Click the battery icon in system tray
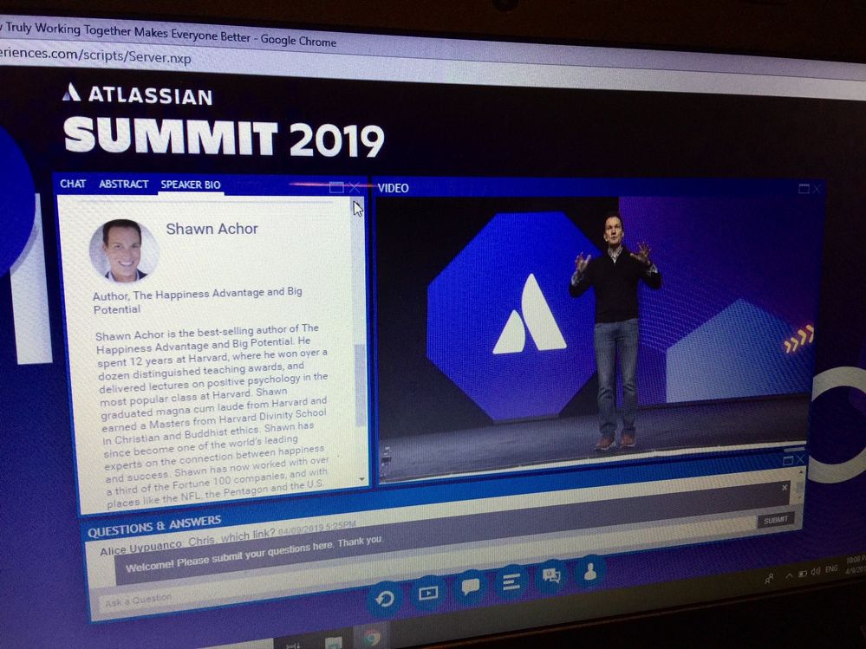Screen dimensions: 866x649 pos(803,574)
